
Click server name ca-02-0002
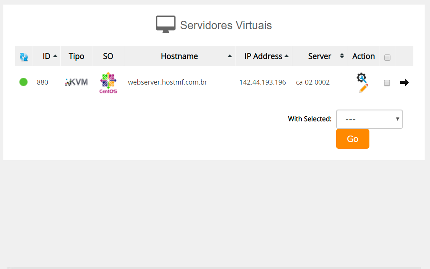tap(313, 82)
